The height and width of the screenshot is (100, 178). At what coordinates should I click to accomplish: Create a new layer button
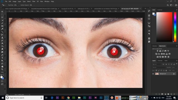pos(171,94)
